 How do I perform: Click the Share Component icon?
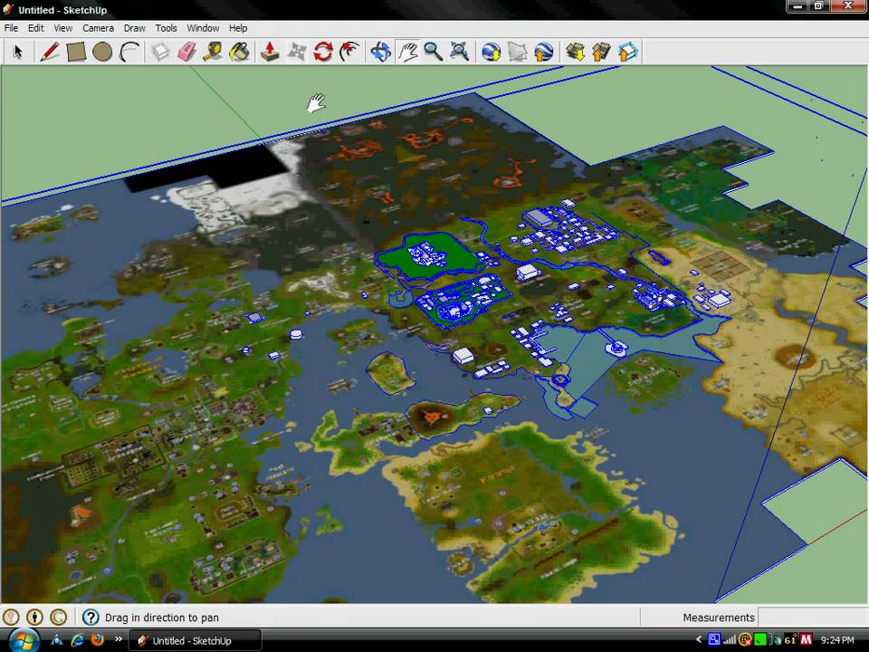(x=628, y=53)
